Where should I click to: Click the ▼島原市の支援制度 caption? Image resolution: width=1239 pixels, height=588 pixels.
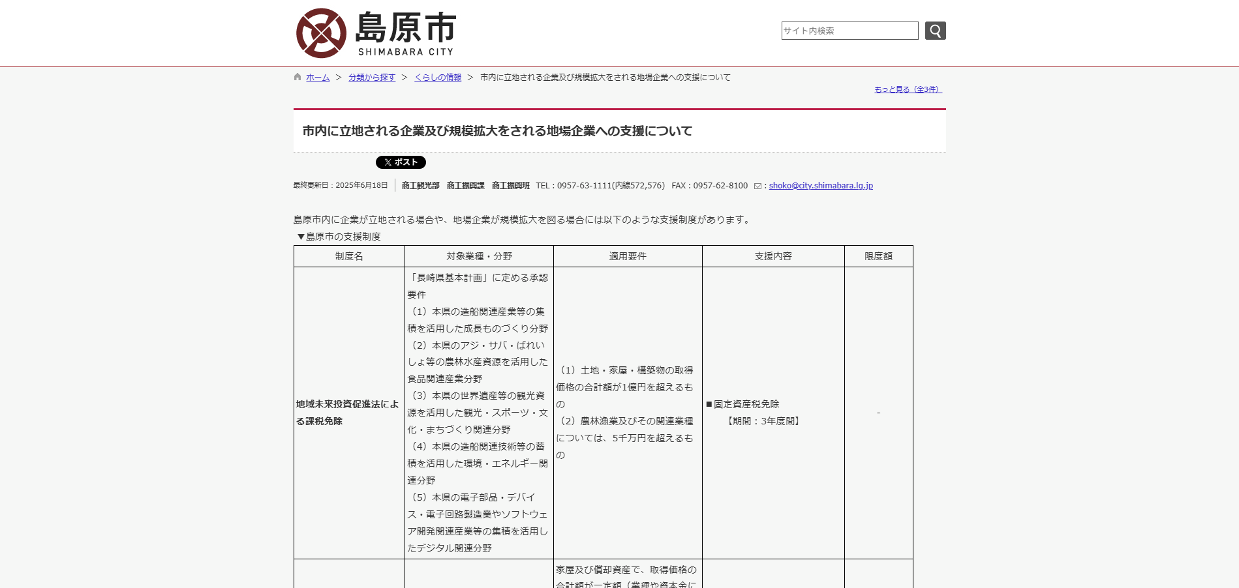point(338,237)
